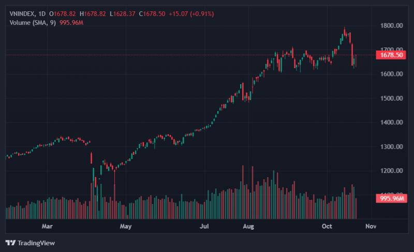The image size is (414, 252).
Task: Open the Volume (SMA, 9) indicator label
Action: click(33, 23)
